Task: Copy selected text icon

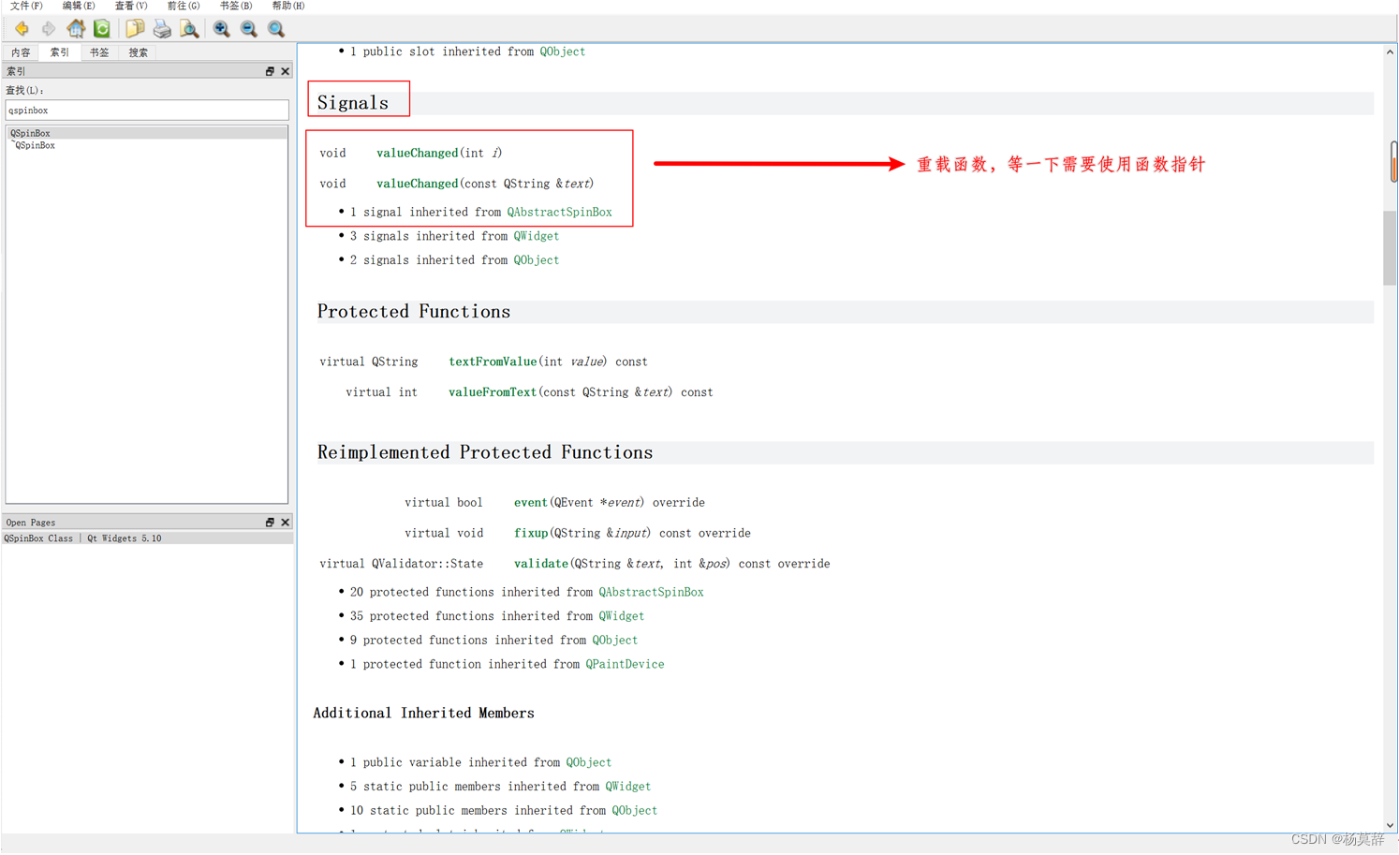Action: tap(135, 29)
